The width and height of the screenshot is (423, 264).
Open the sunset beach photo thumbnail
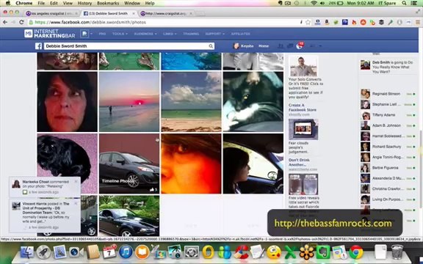click(129, 102)
